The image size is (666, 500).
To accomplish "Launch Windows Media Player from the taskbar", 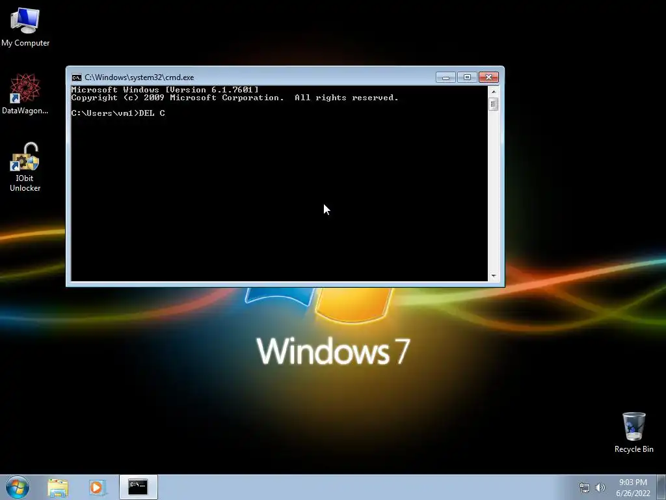I will 97,488.
